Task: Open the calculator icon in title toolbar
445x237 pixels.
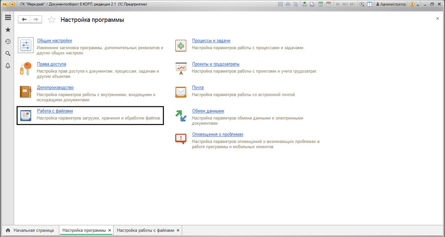Action: [321, 4]
